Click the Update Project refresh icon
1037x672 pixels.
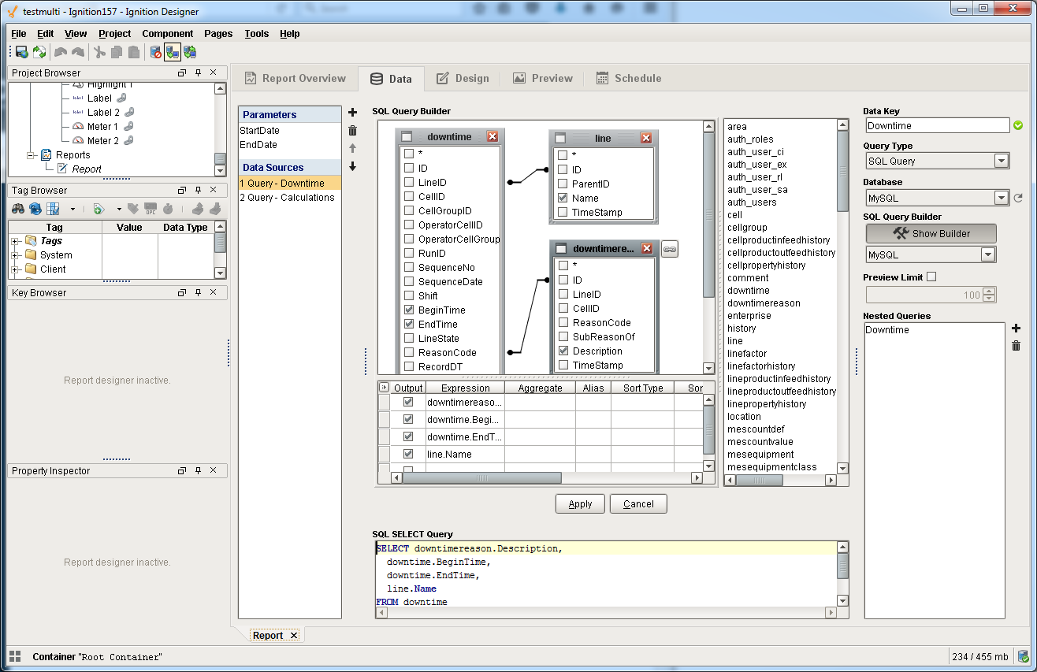(39, 53)
